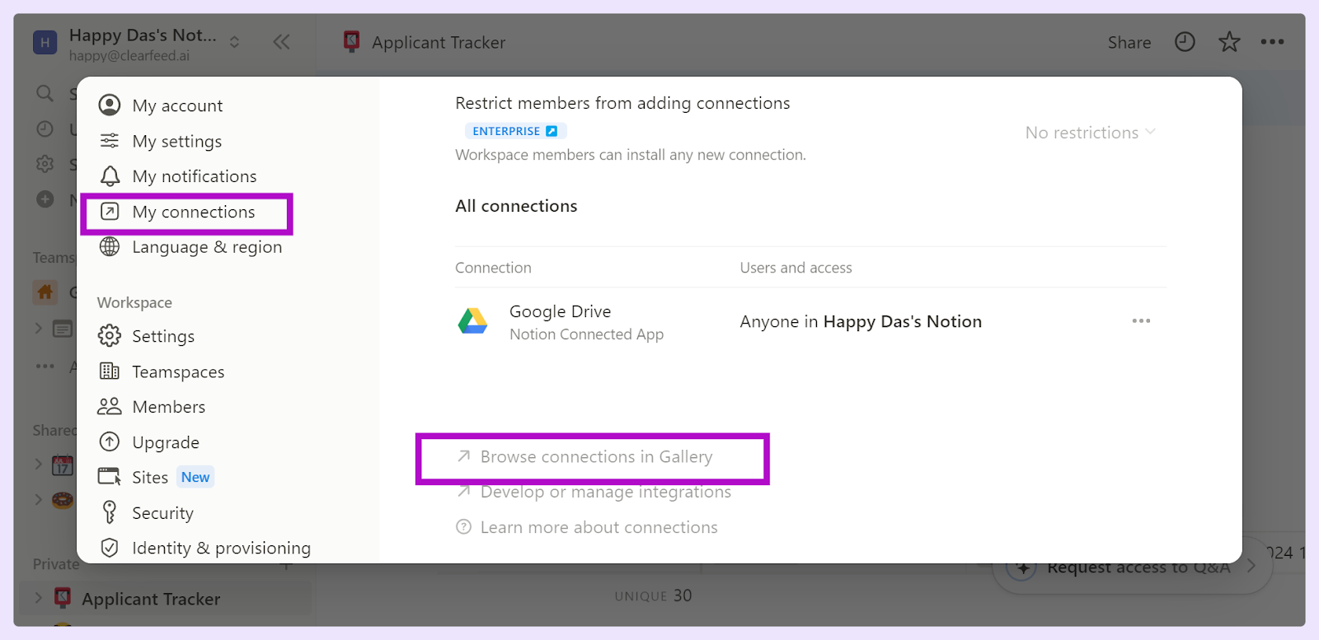The width and height of the screenshot is (1319, 640).
Task: Collapse sidebar with double chevron
Action: click(281, 42)
